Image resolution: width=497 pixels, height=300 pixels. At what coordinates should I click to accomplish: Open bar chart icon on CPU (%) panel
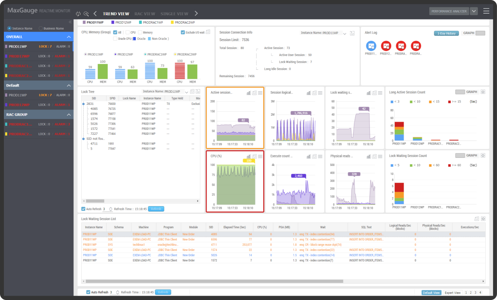pyautogui.click(x=248, y=156)
